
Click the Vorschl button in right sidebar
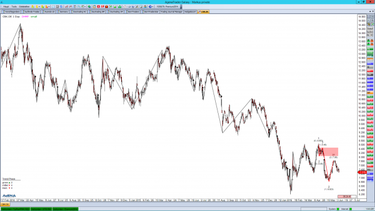point(370,29)
